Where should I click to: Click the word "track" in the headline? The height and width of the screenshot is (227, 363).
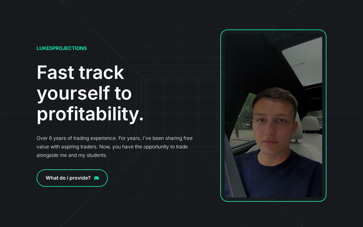pos(102,72)
